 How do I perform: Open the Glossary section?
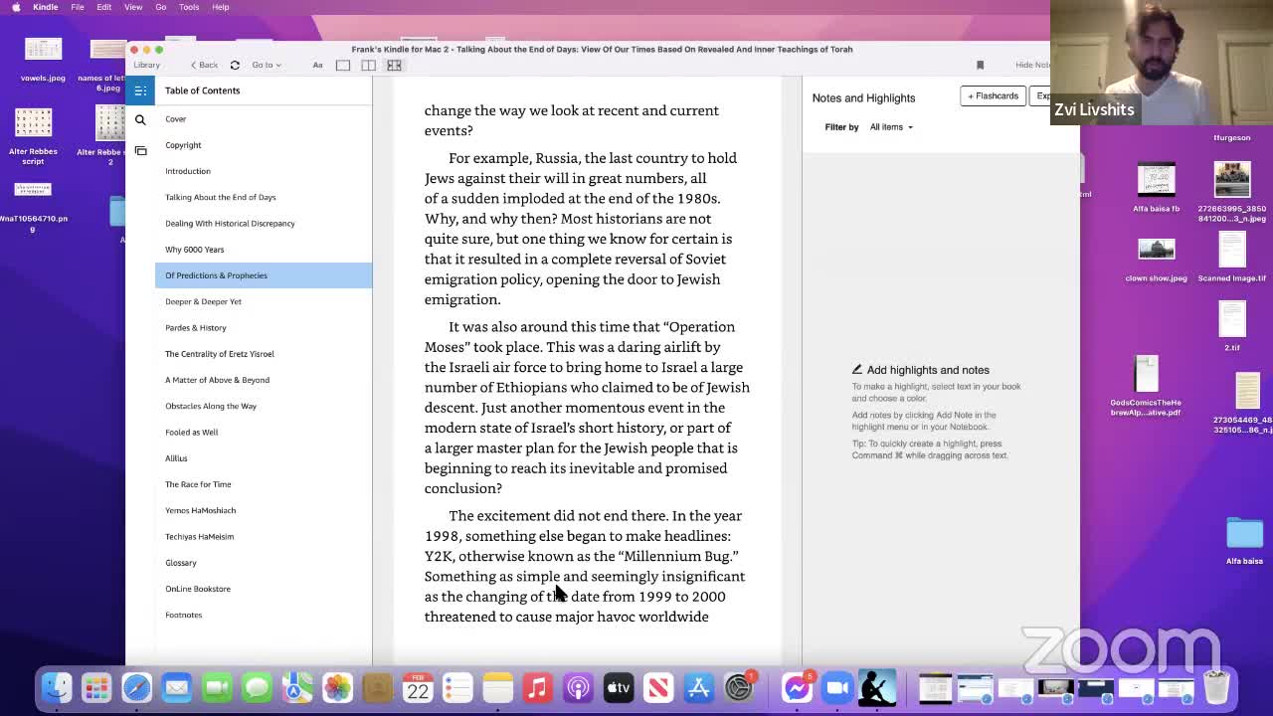pyautogui.click(x=181, y=563)
